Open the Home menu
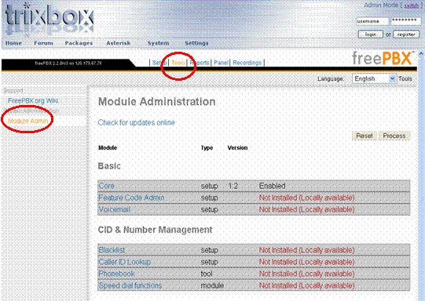The height and width of the screenshot is (301, 425). [13, 43]
